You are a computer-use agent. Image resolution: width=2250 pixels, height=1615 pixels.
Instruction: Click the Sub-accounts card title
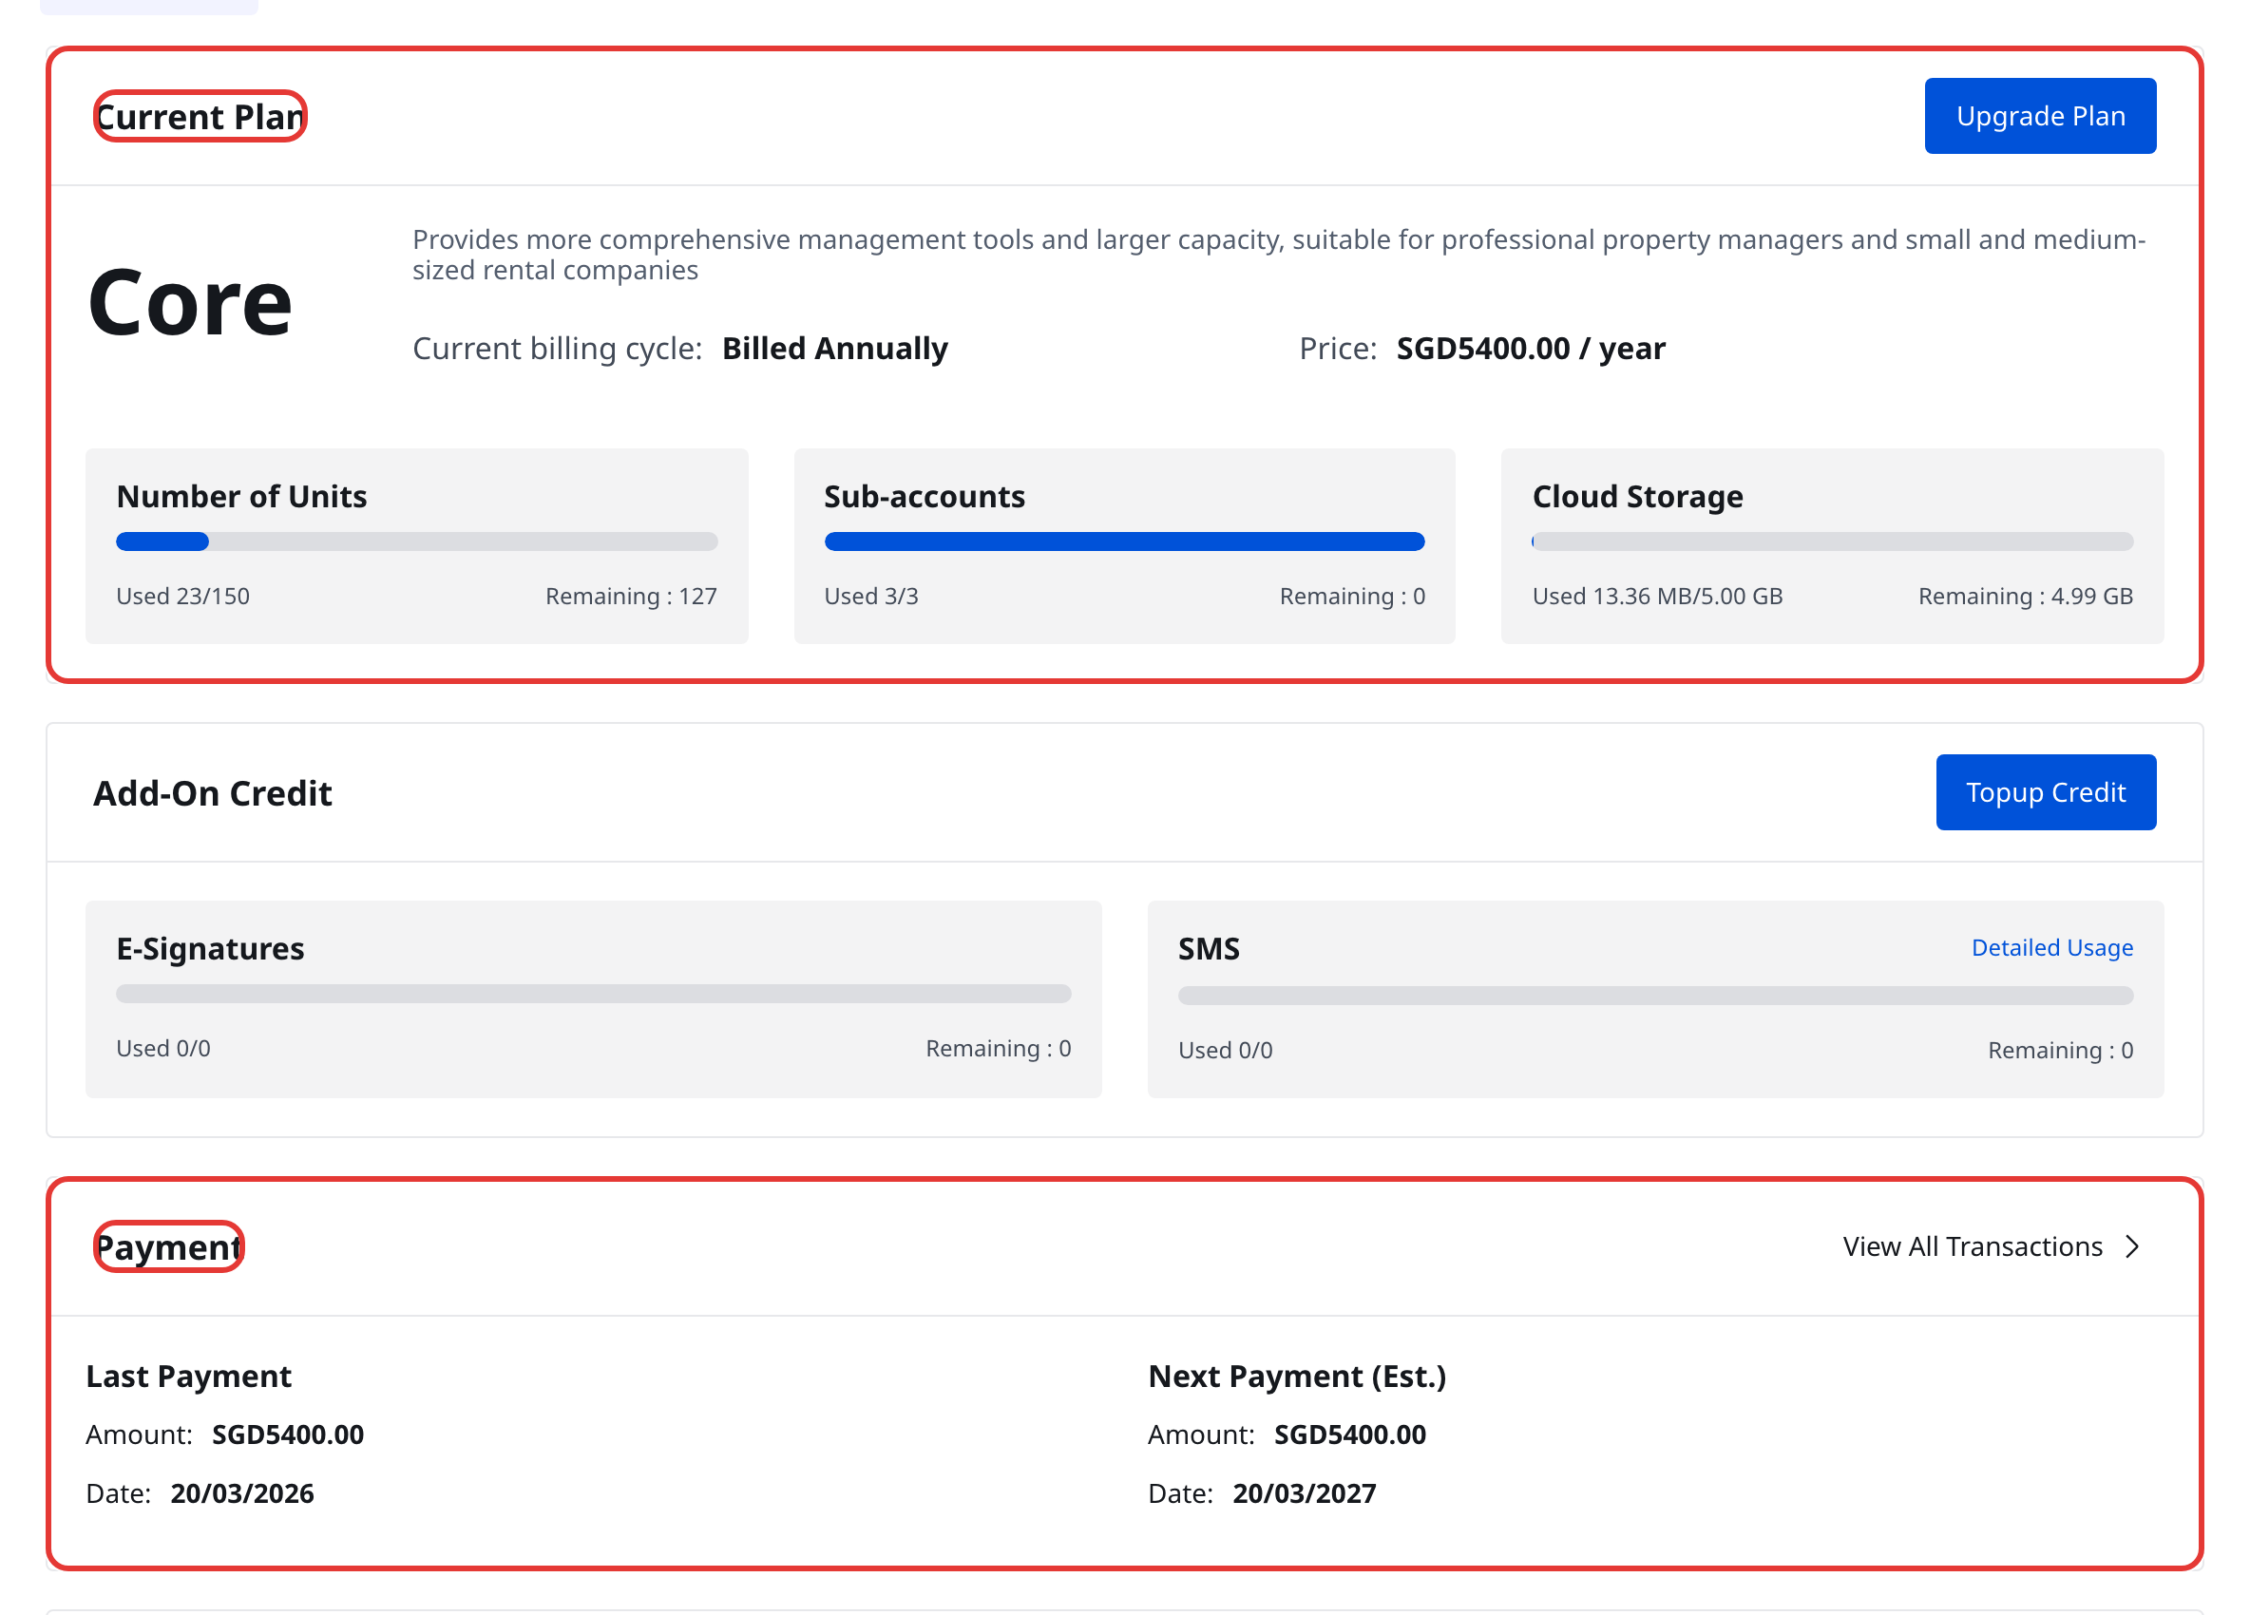coord(925,496)
